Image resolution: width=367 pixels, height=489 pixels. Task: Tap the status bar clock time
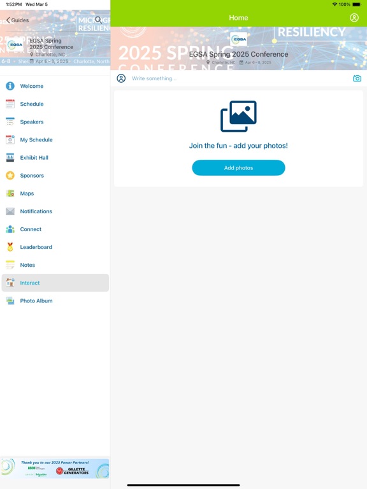13,4
